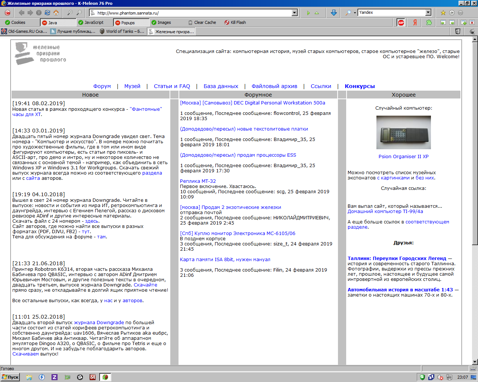Open the Реплика МТ-32 forum thread
478x382 pixels.
point(198,181)
